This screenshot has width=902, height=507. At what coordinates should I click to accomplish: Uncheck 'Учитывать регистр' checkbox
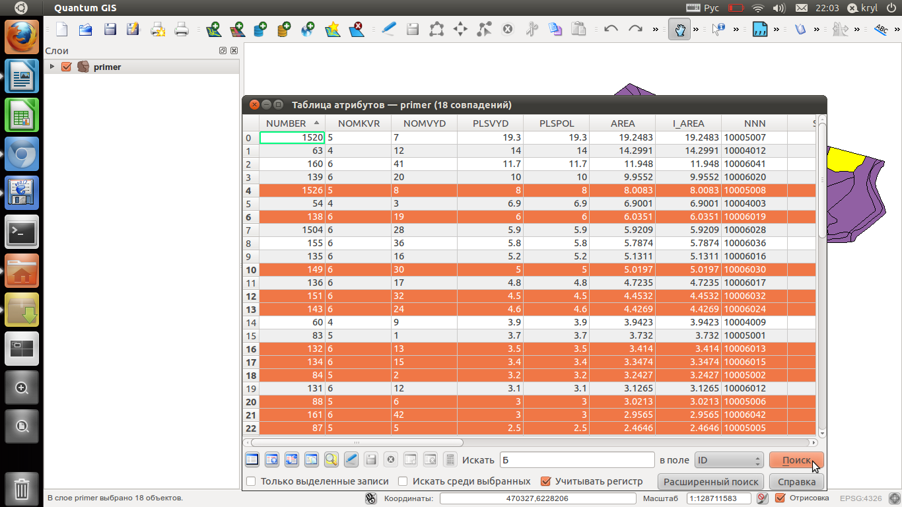[x=545, y=481]
